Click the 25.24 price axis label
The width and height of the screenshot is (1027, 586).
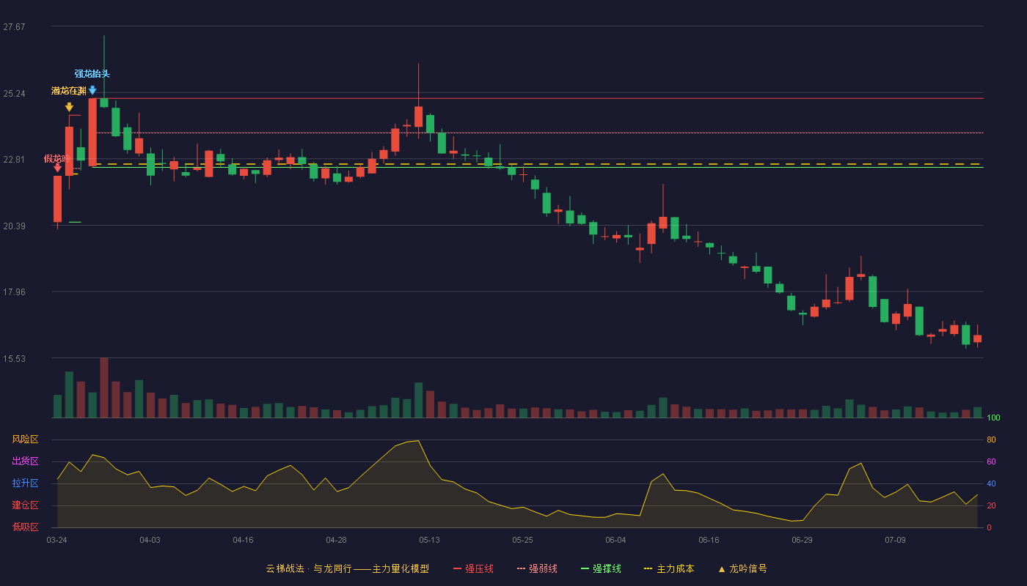[x=14, y=94]
